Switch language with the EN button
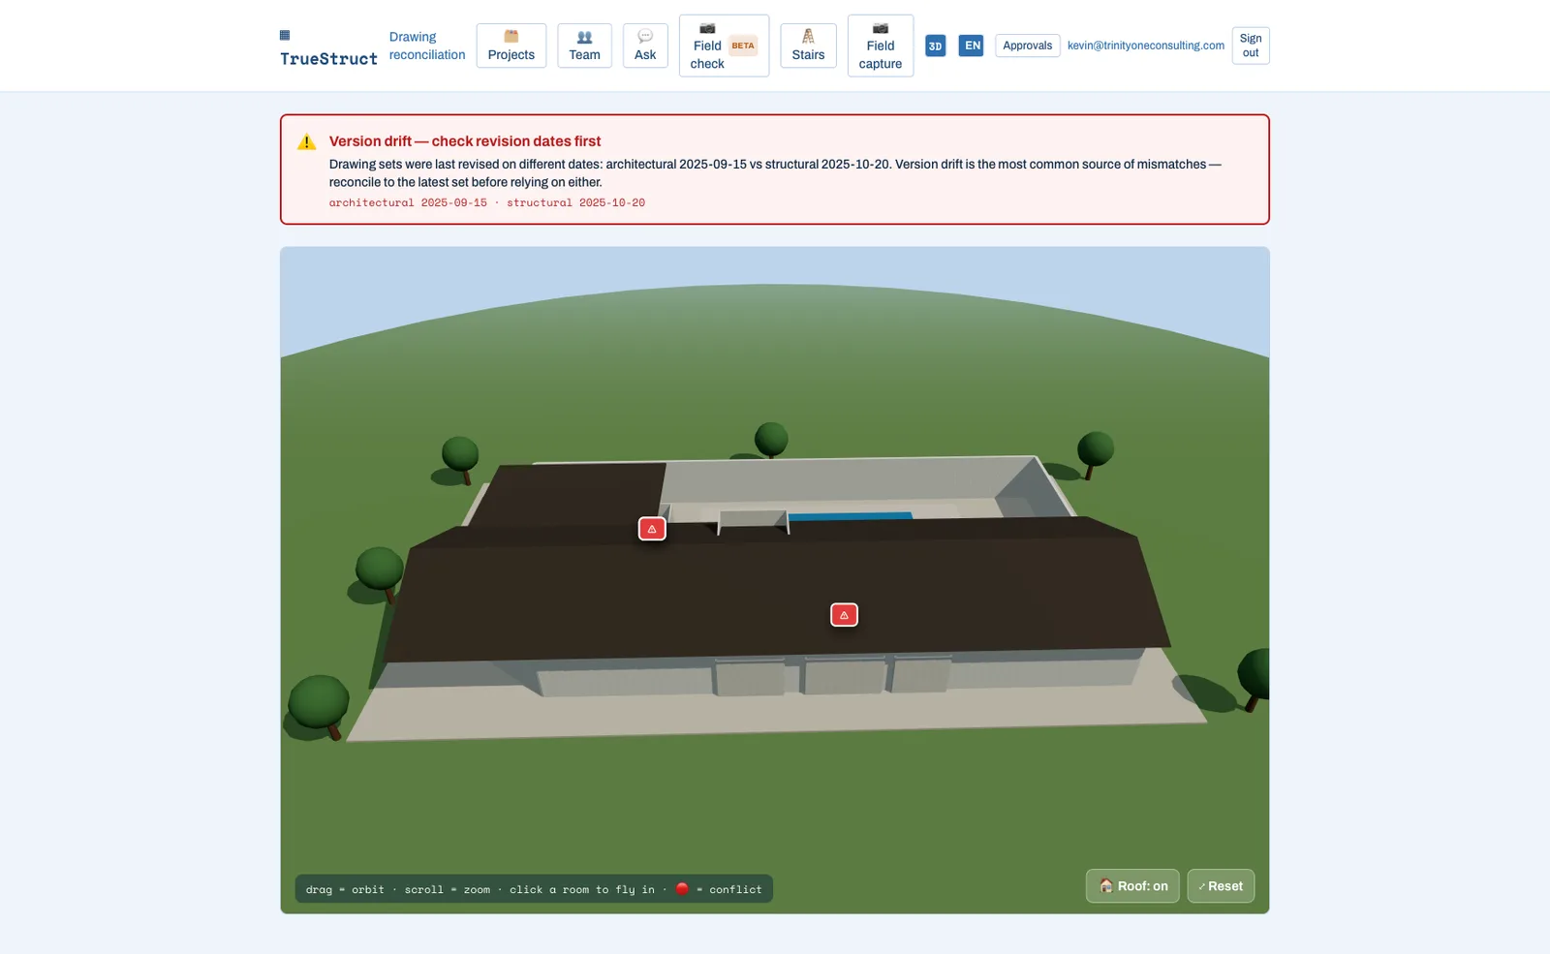The width and height of the screenshot is (1550, 954). pos(972,46)
